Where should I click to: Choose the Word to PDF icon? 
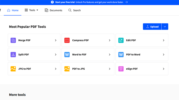(67, 54)
